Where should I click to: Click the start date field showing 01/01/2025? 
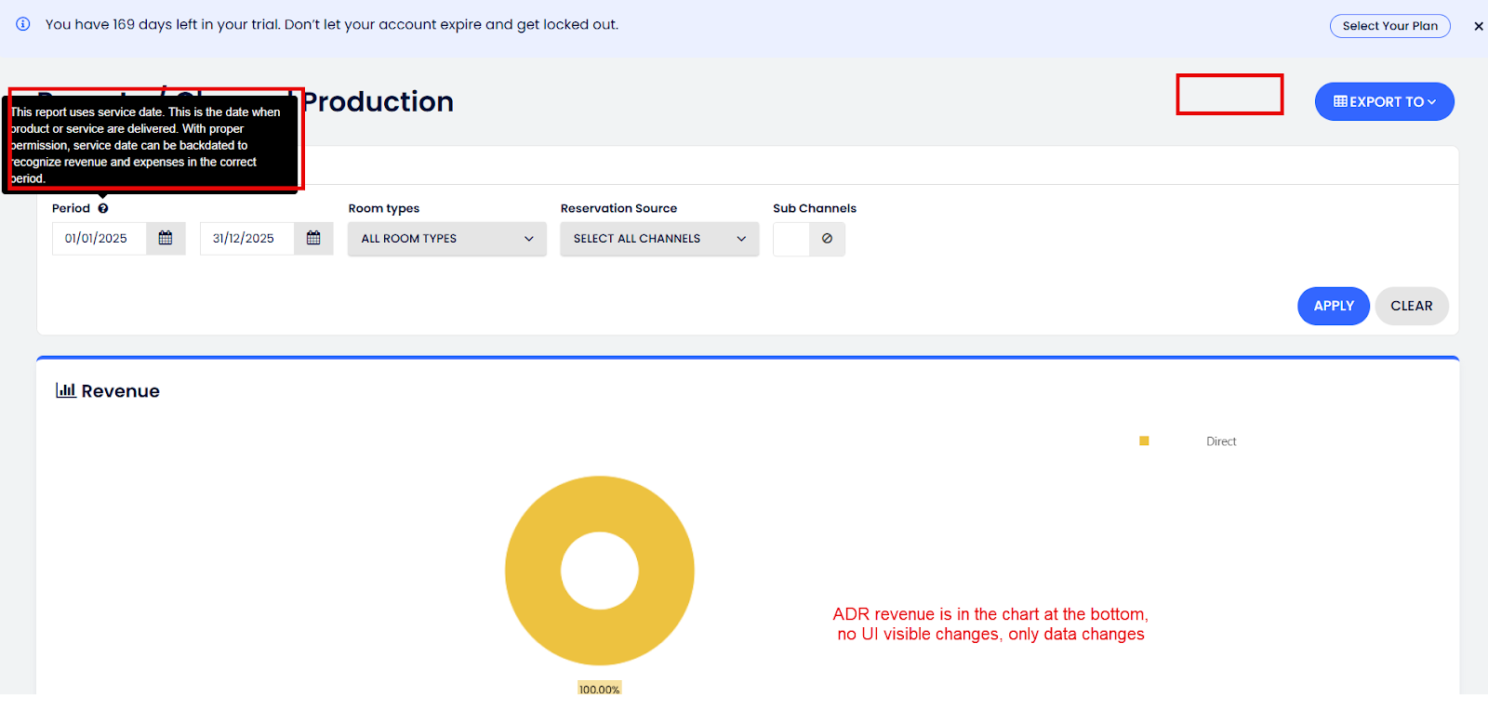point(99,239)
